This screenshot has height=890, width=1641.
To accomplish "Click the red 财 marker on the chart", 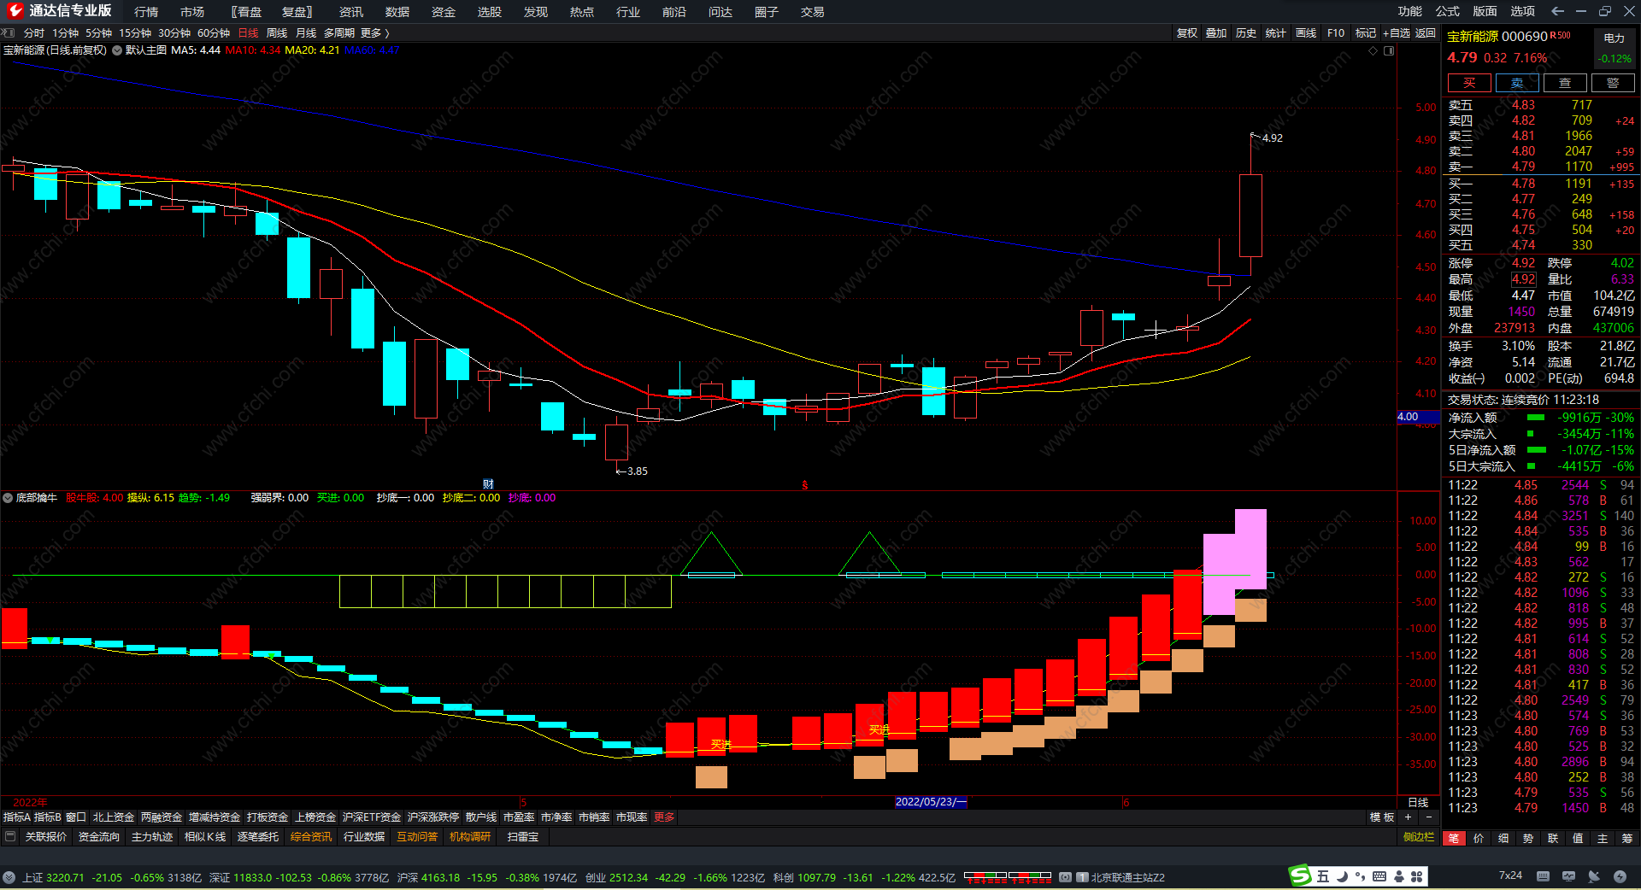I will click(488, 484).
